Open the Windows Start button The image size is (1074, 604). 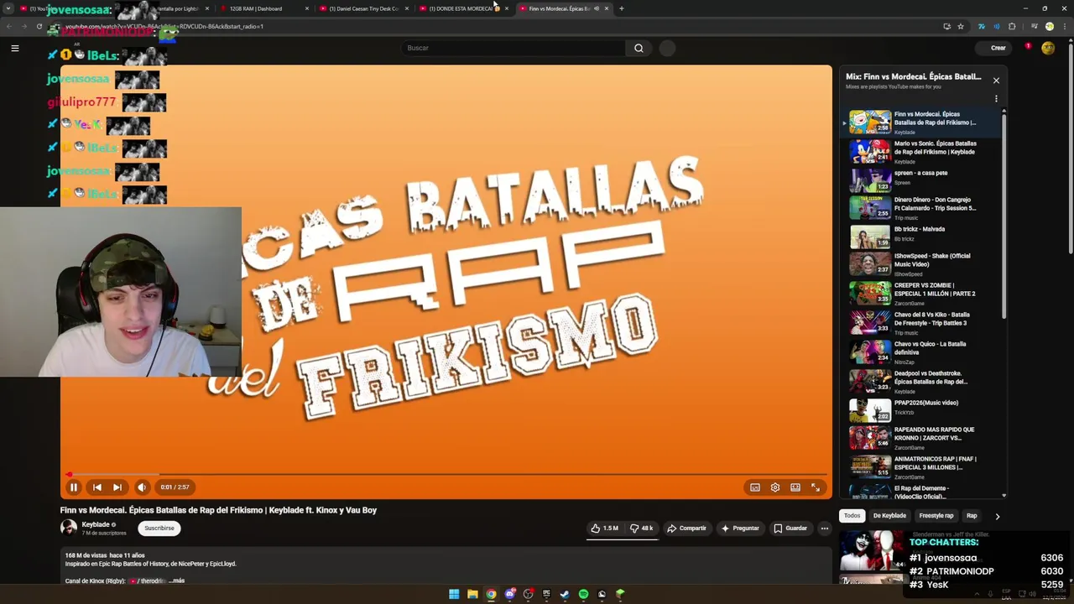(454, 594)
